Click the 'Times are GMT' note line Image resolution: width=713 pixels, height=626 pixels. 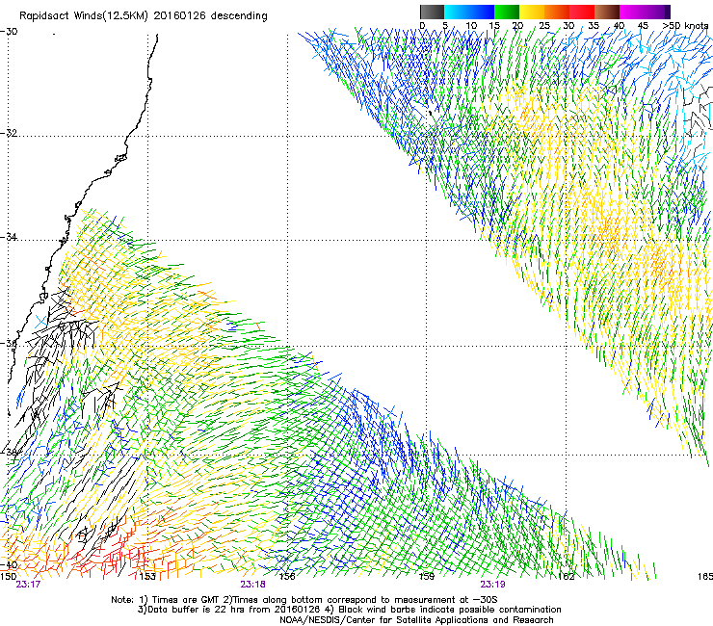[x=304, y=600]
